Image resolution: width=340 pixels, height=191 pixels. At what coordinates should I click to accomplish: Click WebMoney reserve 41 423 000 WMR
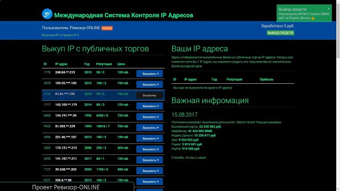[x=200, y=131]
